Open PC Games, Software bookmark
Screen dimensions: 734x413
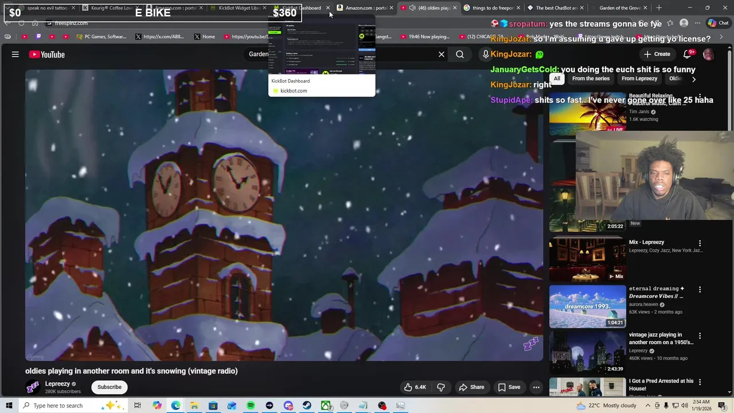click(101, 37)
